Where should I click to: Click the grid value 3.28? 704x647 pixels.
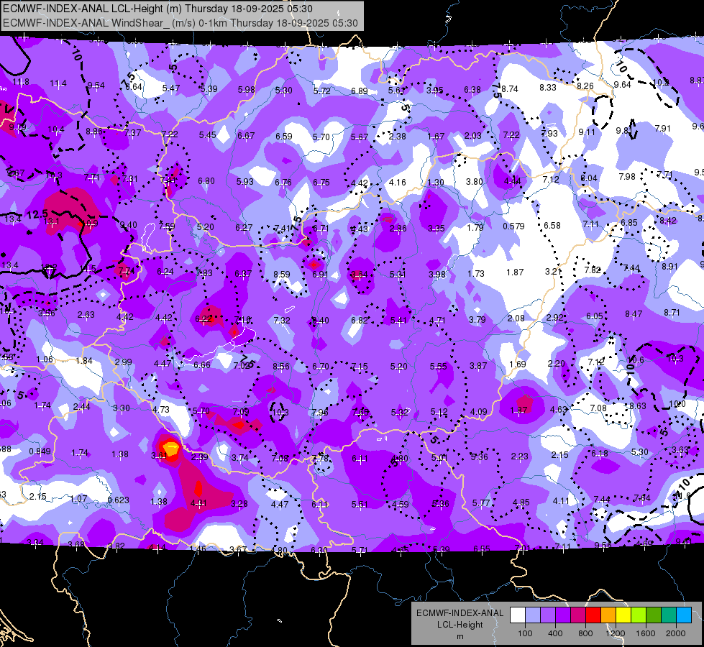[239, 503]
